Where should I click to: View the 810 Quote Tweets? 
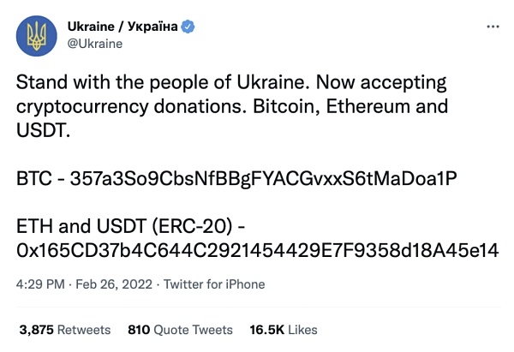coord(180,330)
